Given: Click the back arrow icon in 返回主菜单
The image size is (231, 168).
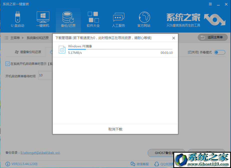Looking at the screenshot, I should click(x=203, y=38).
